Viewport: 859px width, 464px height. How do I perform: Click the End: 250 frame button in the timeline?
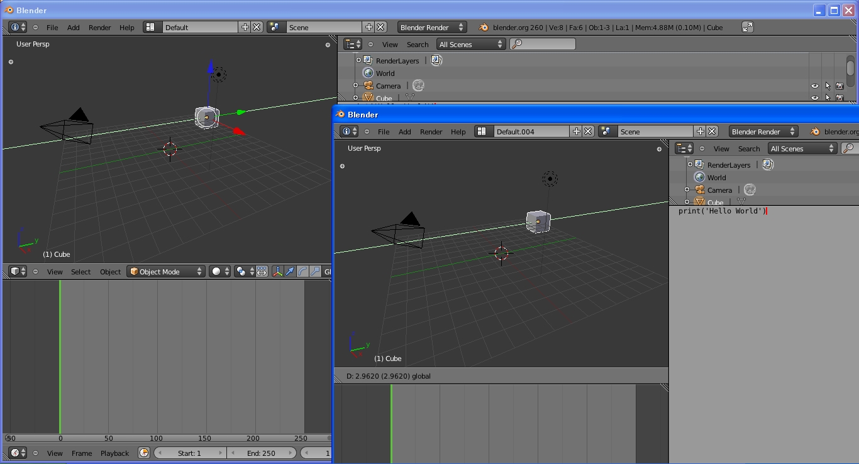[262, 453]
